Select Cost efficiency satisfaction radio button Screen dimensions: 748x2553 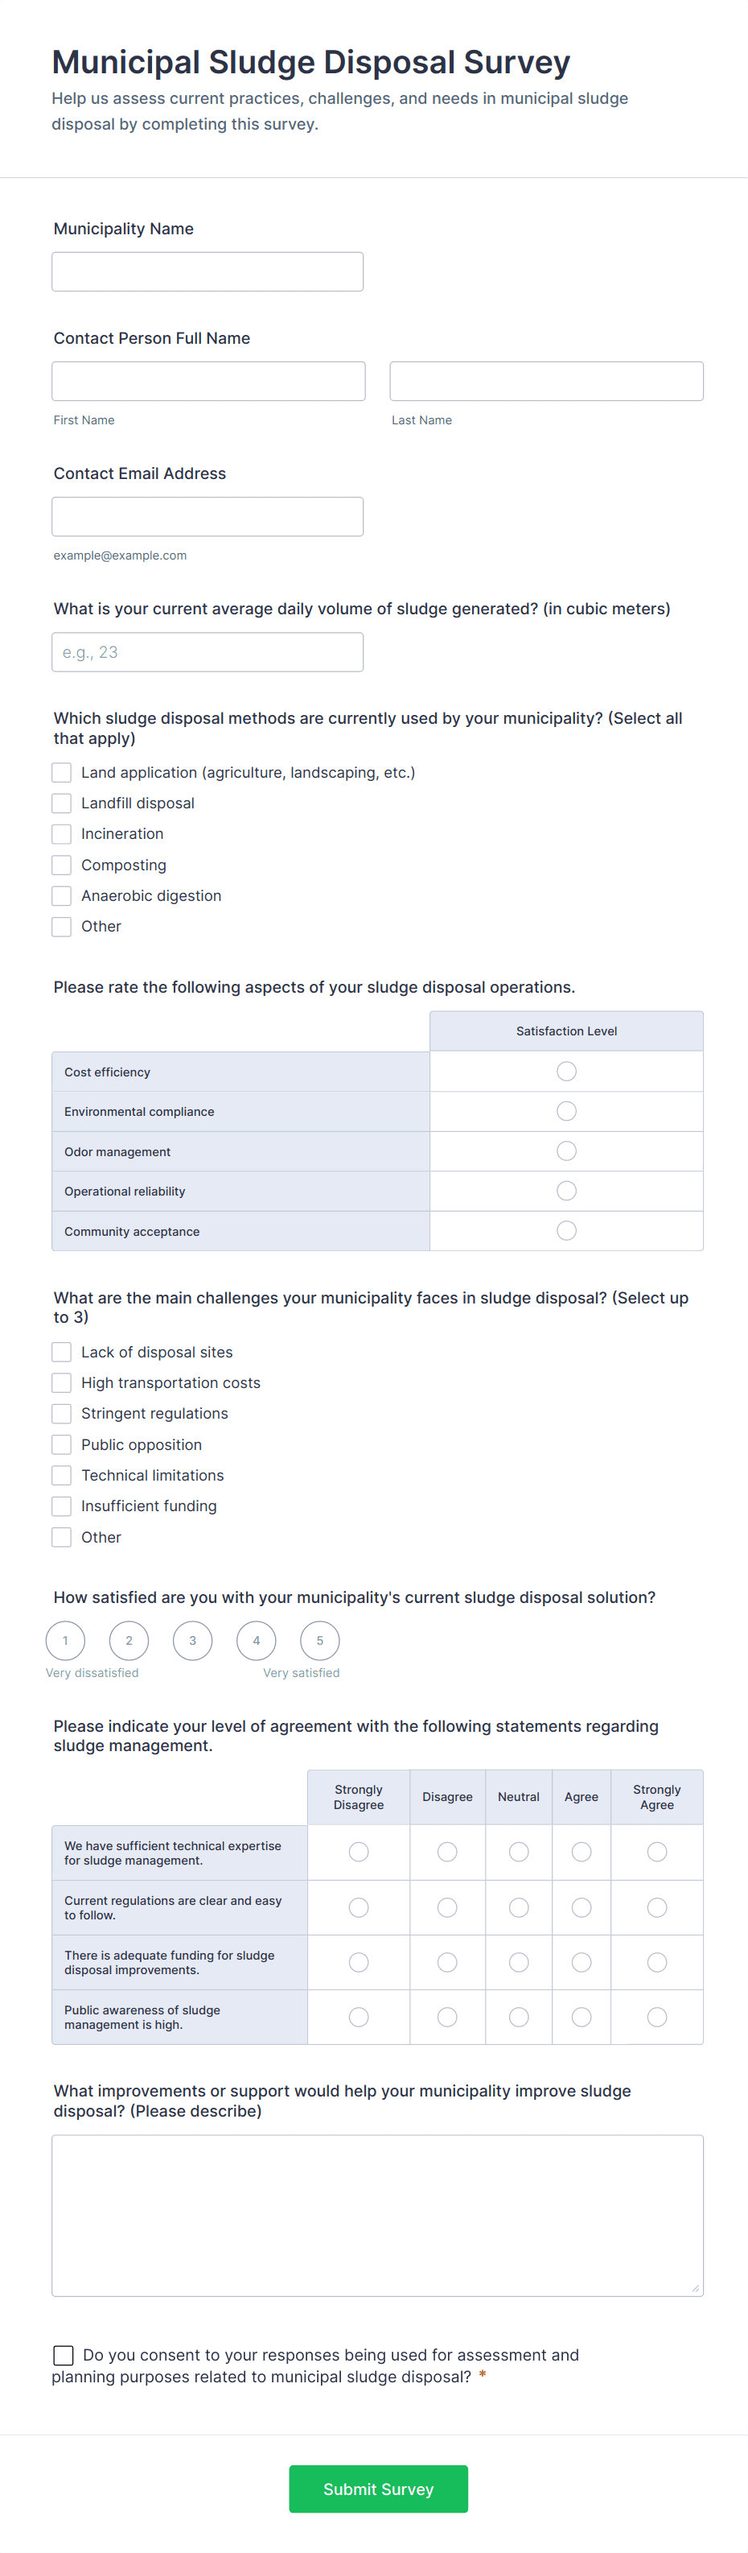565,1072
